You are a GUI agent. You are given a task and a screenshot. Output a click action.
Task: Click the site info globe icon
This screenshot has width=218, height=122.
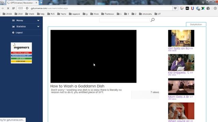coord(27,8)
